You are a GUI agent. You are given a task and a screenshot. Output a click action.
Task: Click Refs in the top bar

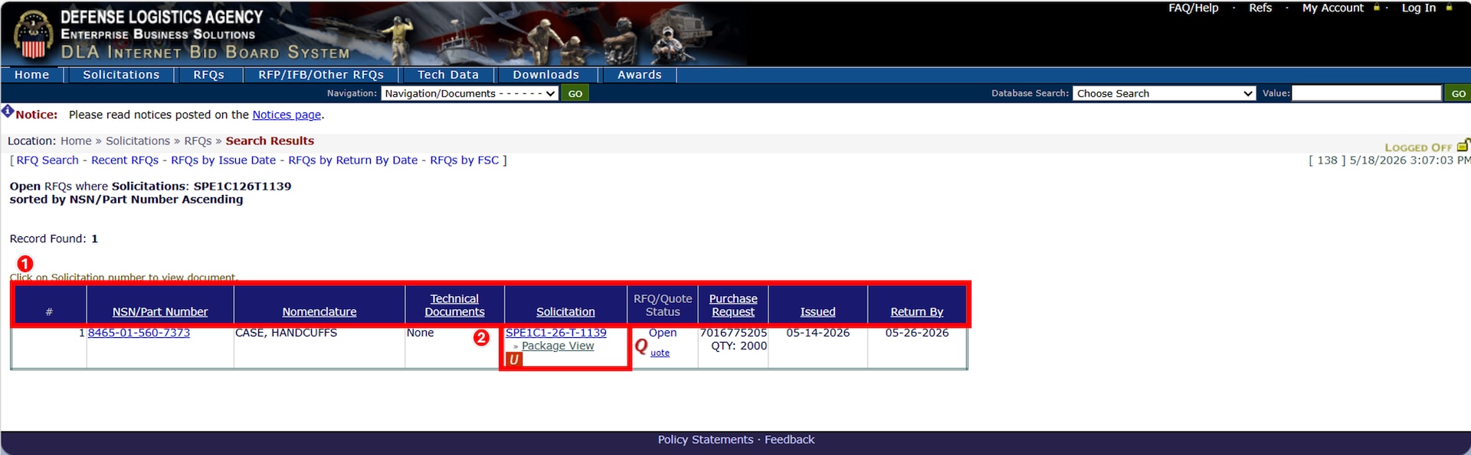[x=1260, y=8]
